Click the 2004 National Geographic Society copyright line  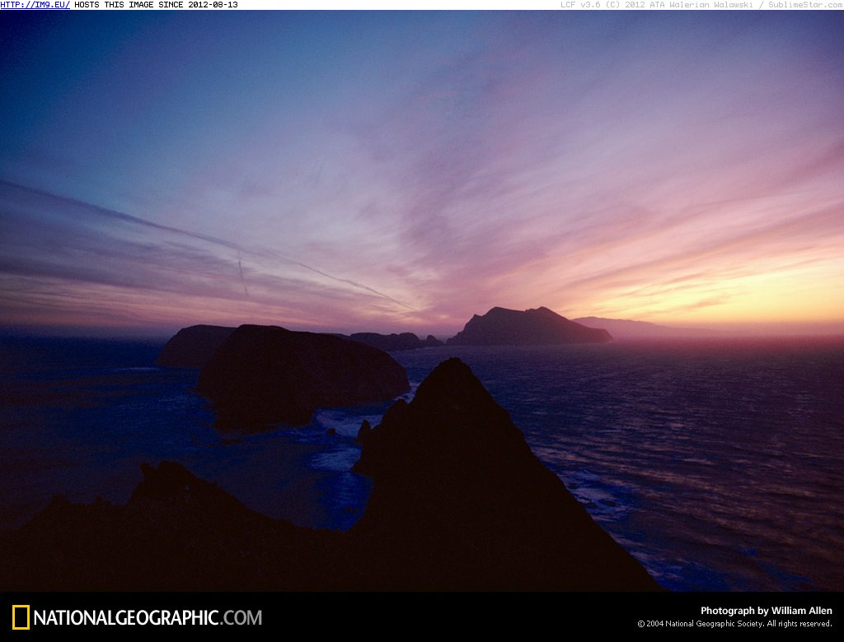pos(734,624)
